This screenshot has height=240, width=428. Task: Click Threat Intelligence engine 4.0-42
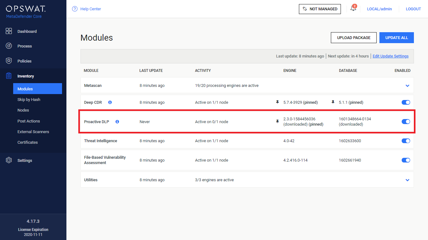(289, 141)
